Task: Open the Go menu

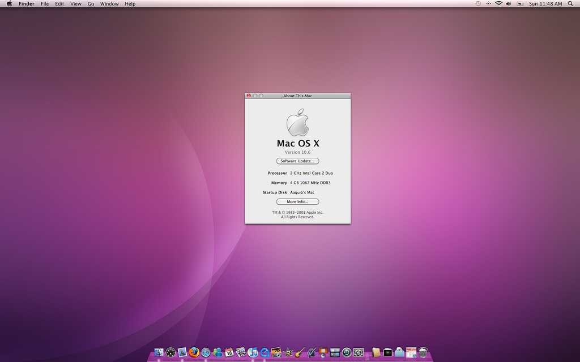Action: pos(91,4)
